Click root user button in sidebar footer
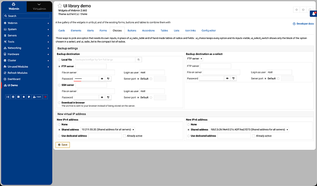Viewport: 317px width, 186px height. 37,97
